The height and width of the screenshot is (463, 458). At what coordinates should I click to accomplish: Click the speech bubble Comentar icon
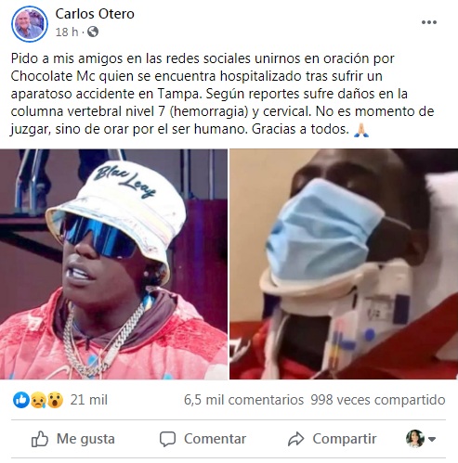pos(167,439)
